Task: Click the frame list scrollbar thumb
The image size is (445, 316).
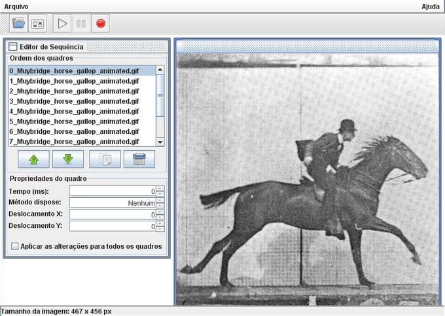Action: click(160, 95)
